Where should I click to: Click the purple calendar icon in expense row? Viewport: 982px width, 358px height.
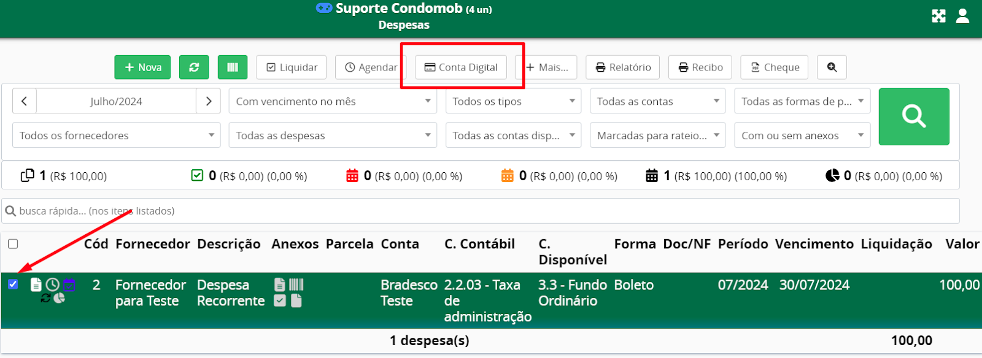point(69,284)
